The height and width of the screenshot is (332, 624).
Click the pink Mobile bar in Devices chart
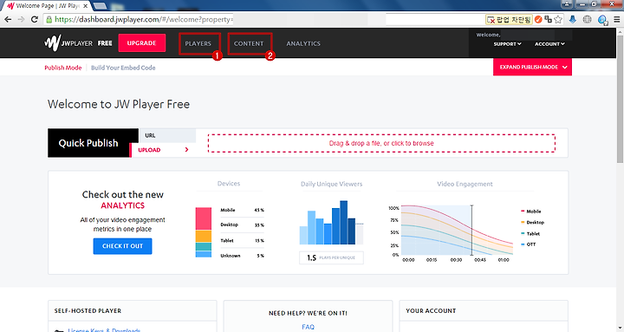(204, 218)
